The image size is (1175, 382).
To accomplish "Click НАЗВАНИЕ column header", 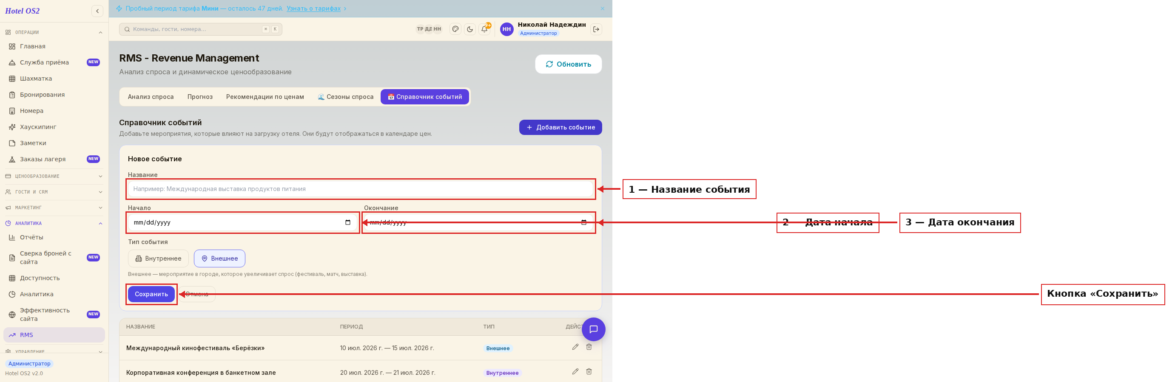I will pyautogui.click(x=140, y=327).
